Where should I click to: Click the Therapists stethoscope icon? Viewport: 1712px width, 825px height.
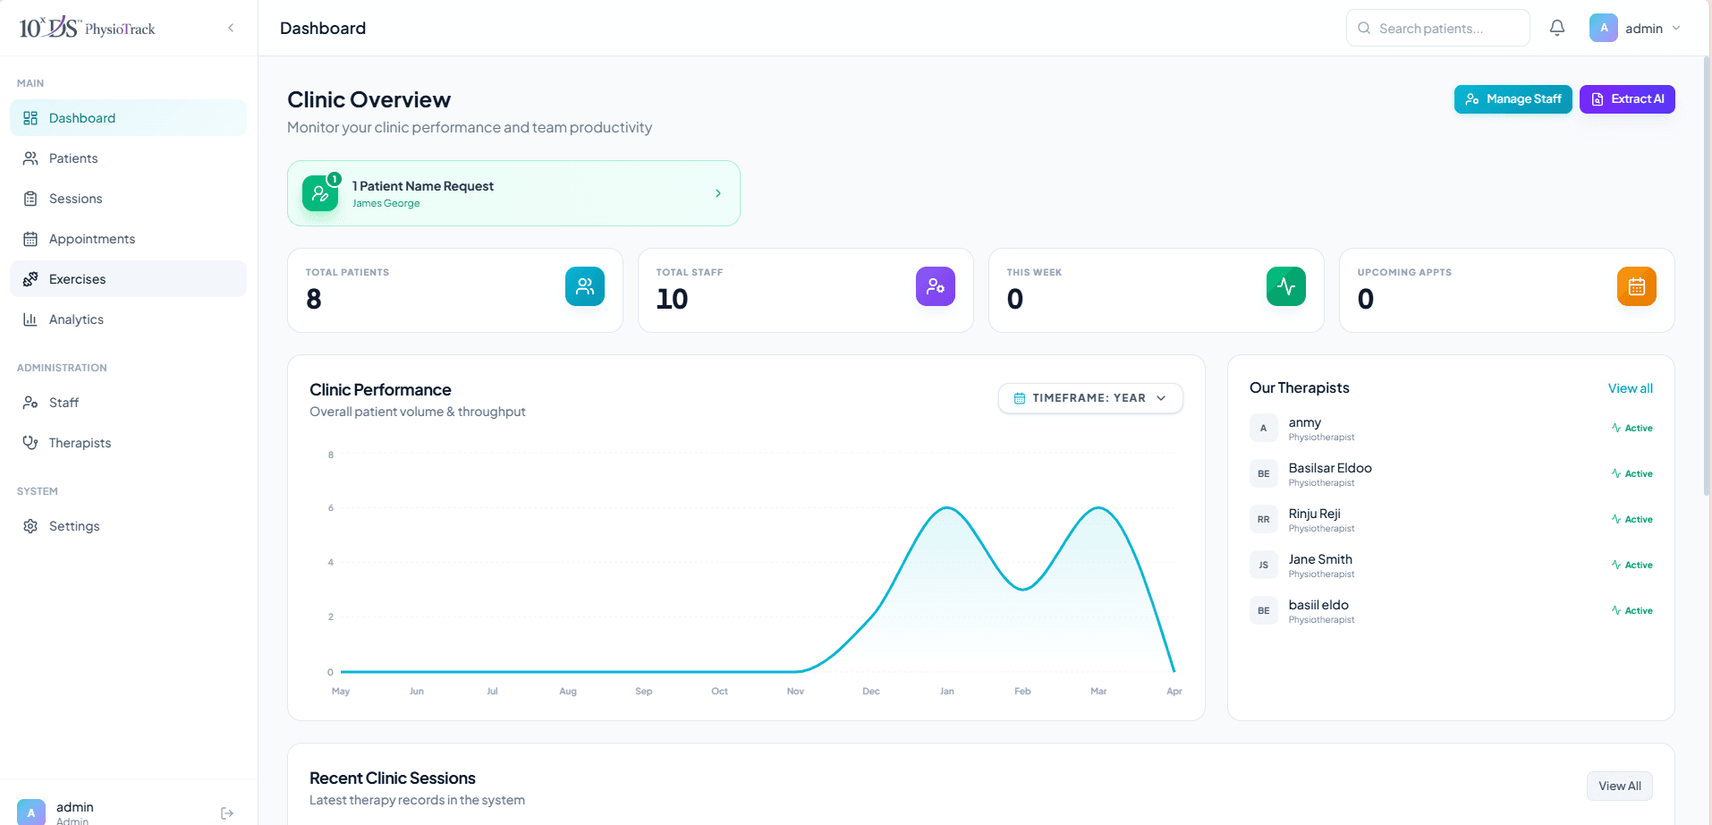click(31, 442)
